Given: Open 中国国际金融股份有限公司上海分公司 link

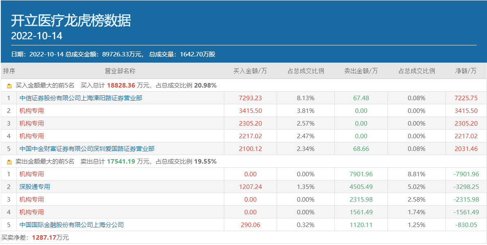Looking at the screenshot, I should tap(71, 225).
